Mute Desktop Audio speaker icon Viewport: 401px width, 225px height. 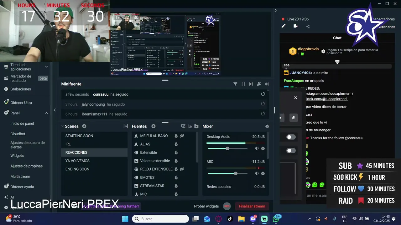pos(257,148)
